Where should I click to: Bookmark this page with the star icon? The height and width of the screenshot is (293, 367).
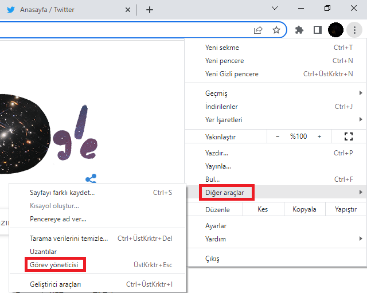click(x=276, y=30)
